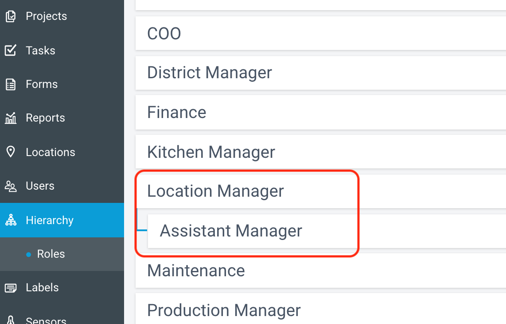Select the Production Manager role
This screenshot has width=506, height=324.
pyautogui.click(x=321, y=309)
